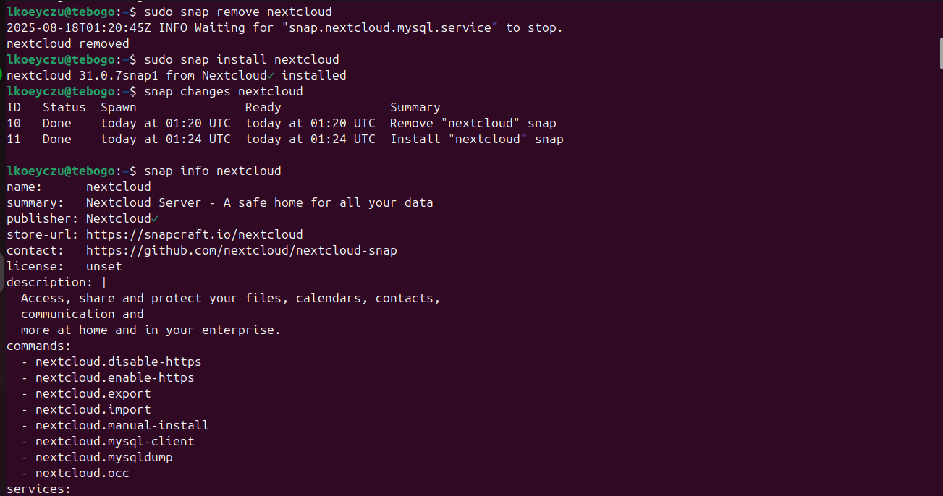Screen dimensions: 943x496
Task: Click the "sudo snap install nextcloud" command text
Action: point(242,59)
